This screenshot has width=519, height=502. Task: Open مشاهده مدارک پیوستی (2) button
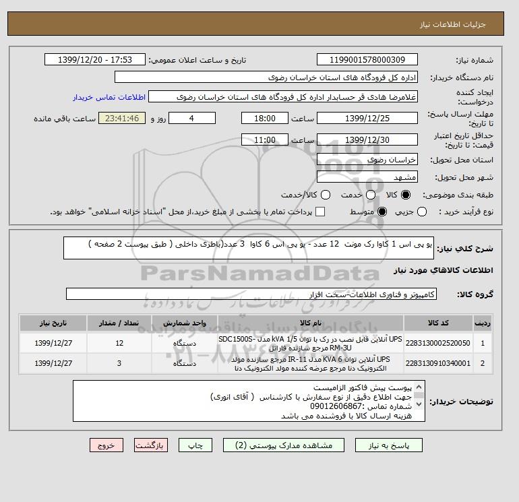pos(284,445)
